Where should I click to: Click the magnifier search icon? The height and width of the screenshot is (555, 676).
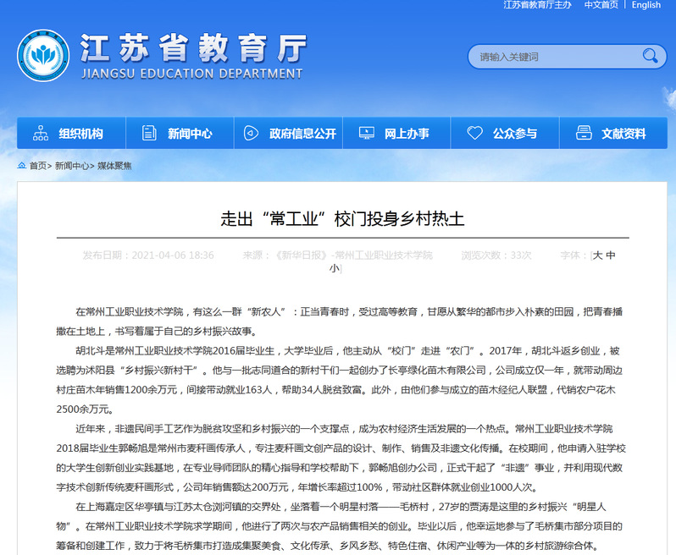[650, 57]
